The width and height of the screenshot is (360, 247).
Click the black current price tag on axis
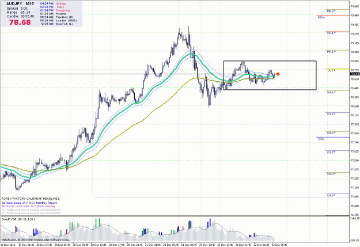(355, 74)
